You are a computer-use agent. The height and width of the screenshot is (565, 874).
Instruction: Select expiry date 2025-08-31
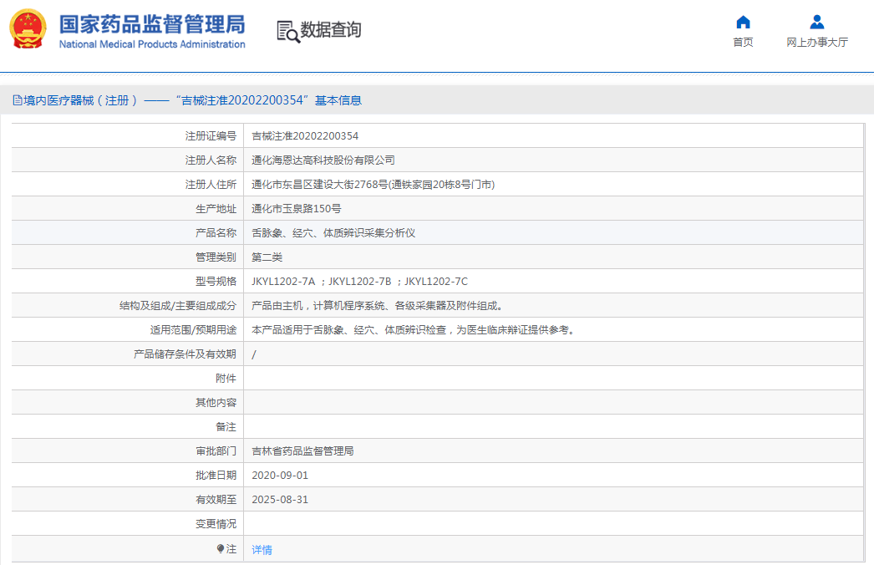point(280,500)
